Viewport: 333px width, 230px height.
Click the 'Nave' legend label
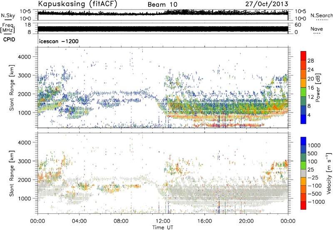(317, 29)
